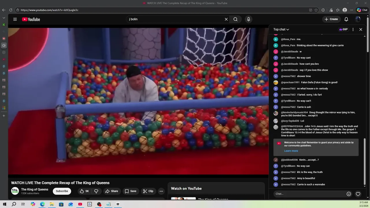Select the Microsoft logo tab in sidebar
Screen dimensions: 370x208
(4, 108)
